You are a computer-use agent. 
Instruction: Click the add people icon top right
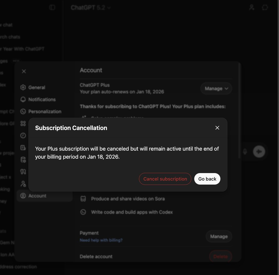tap(252, 7)
